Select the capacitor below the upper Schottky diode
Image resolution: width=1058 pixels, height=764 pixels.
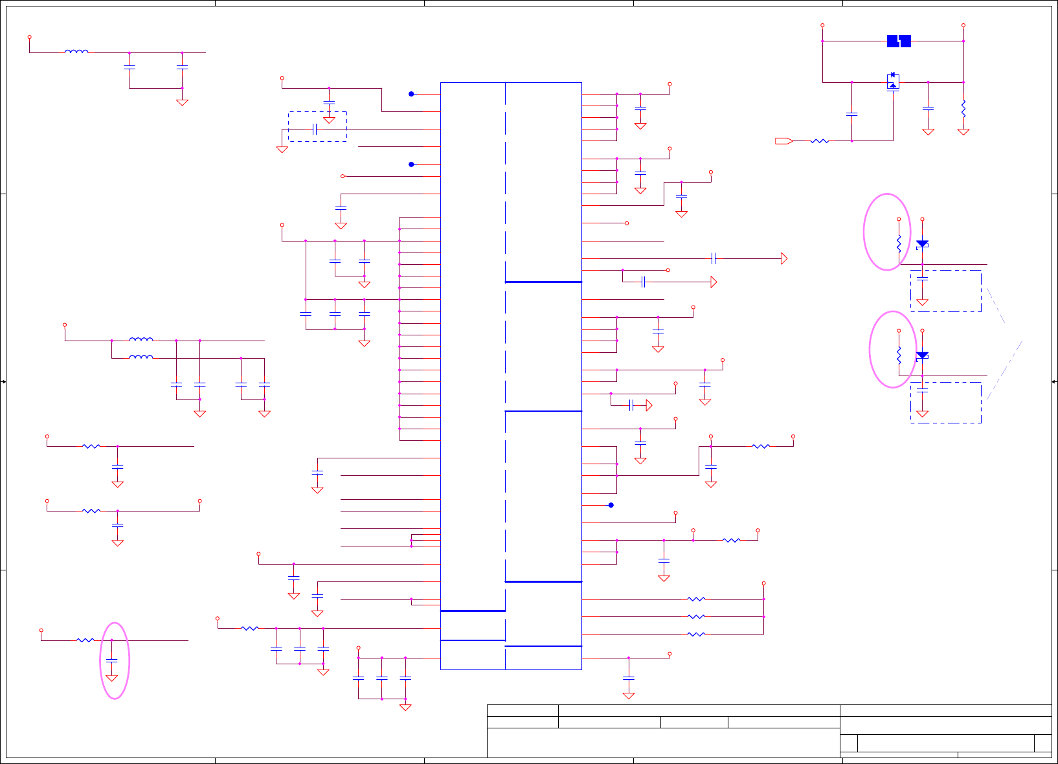pyautogui.click(x=922, y=278)
